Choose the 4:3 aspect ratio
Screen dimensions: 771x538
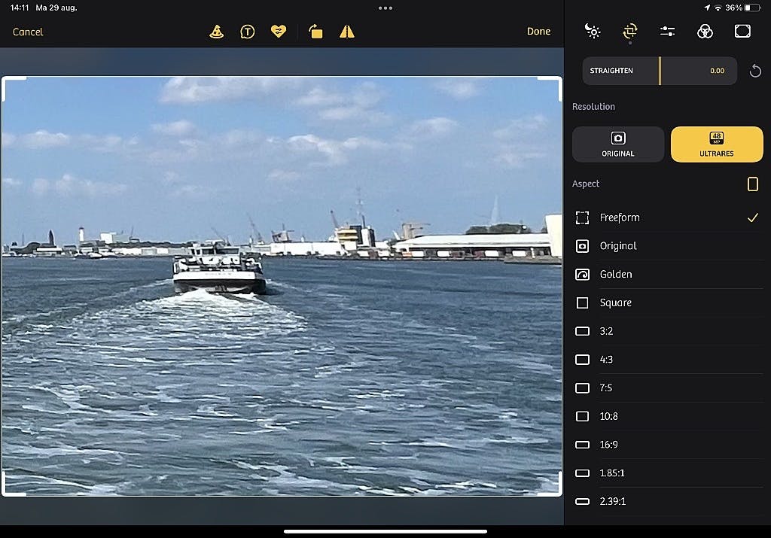click(667, 360)
